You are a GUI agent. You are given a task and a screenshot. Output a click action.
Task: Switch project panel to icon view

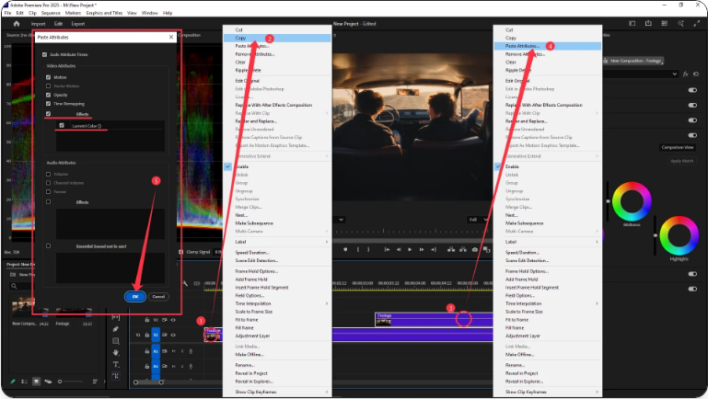(x=36, y=381)
